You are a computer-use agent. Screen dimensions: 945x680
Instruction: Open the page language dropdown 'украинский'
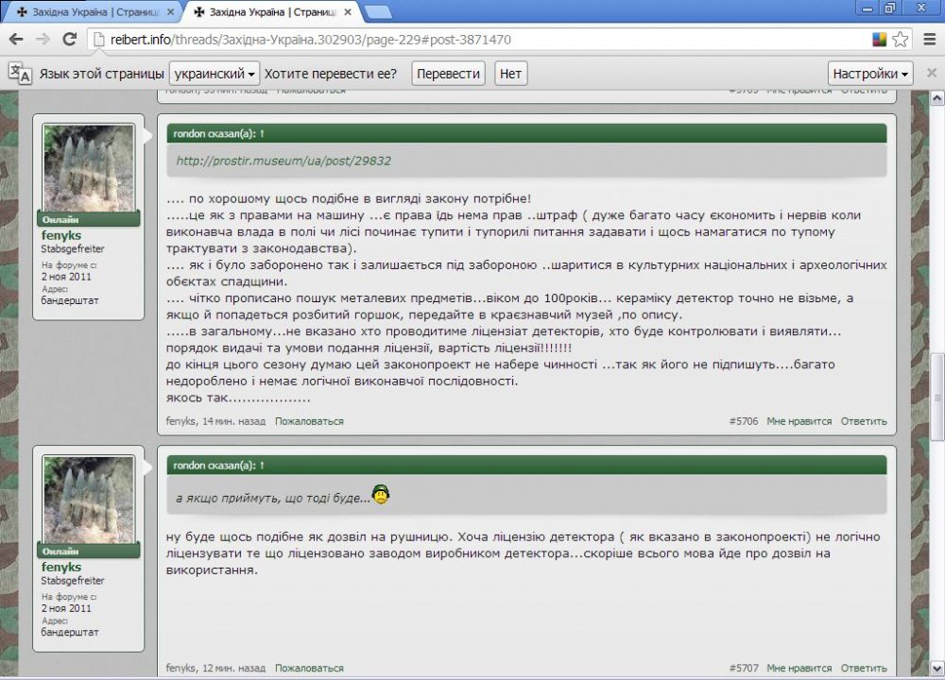pyautogui.click(x=214, y=74)
